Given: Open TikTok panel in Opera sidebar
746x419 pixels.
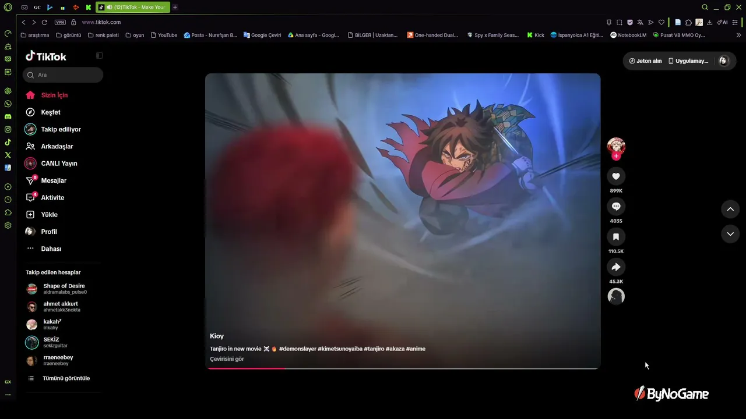Looking at the screenshot, I should [8, 142].
